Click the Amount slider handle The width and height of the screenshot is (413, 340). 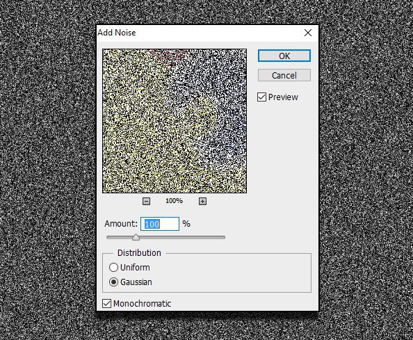point(136,237)
